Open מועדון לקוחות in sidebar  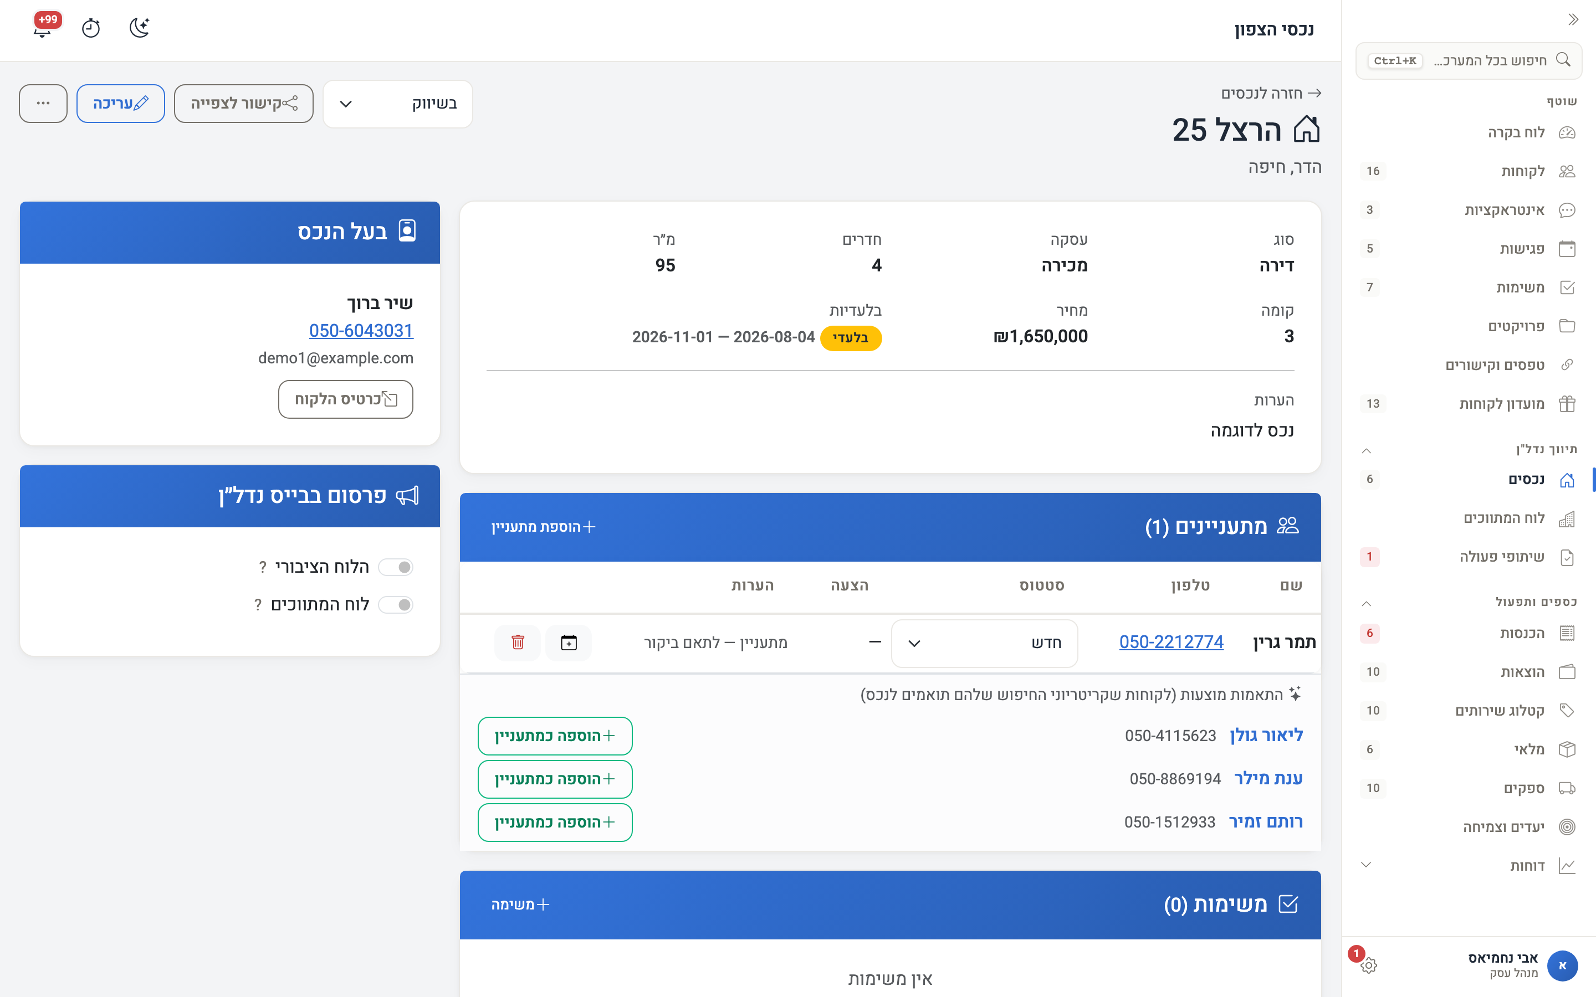1467,404
